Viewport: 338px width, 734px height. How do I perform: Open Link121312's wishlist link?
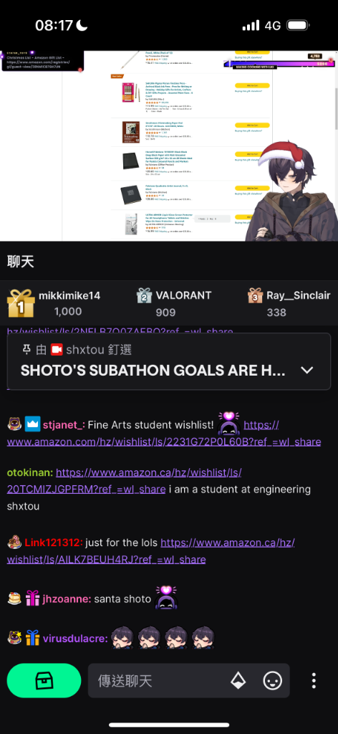point(151,551)
